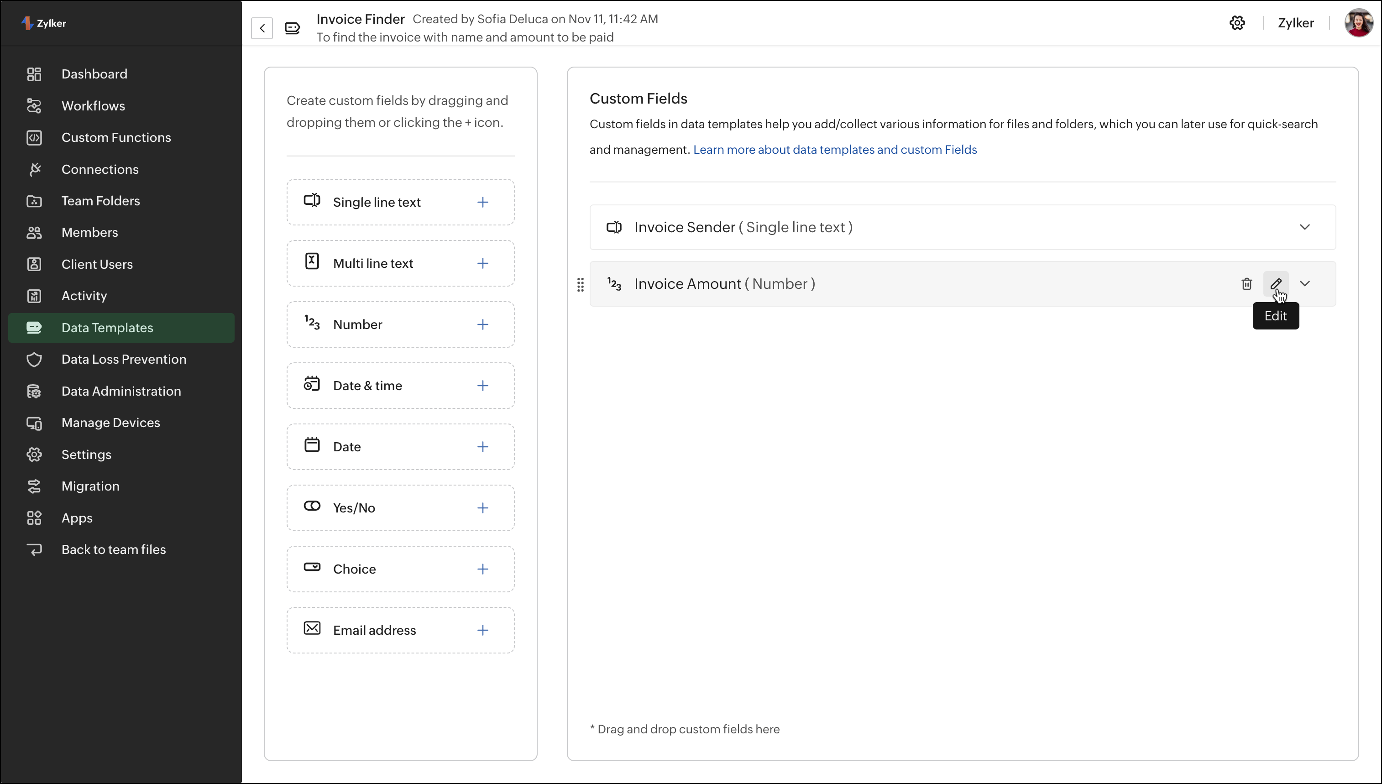This screenshot has height=784, width=1382.
Task: Add a Choice field with plus icon
Action: pyautogui.click(x=482, y=569)
